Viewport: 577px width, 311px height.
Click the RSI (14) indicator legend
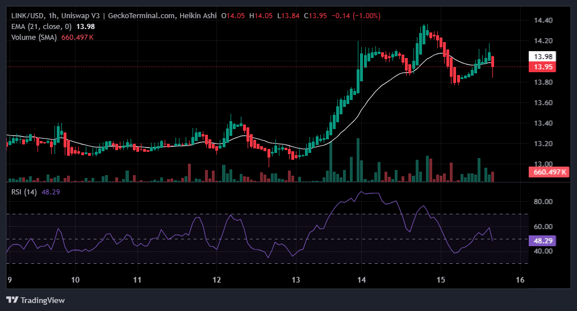click(x=24, y=192)
